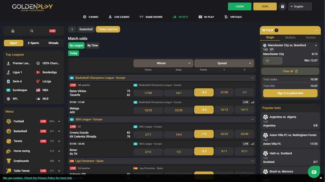The image size is (325, 182).
Task: Go to In-Play section
Action: pos(206,17)
